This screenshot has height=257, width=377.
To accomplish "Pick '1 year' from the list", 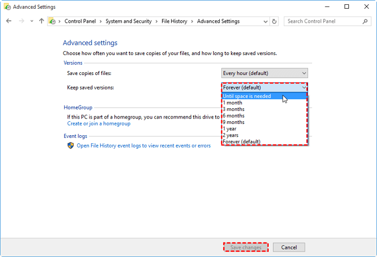I will click(x=230, y=129).
